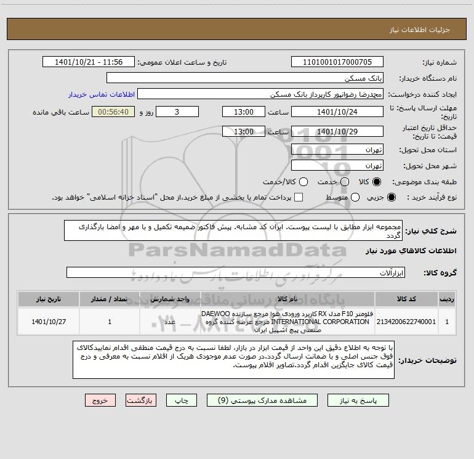Click the تعداد / مقدار column header
The image size is (474, 459).
[110, 299]
